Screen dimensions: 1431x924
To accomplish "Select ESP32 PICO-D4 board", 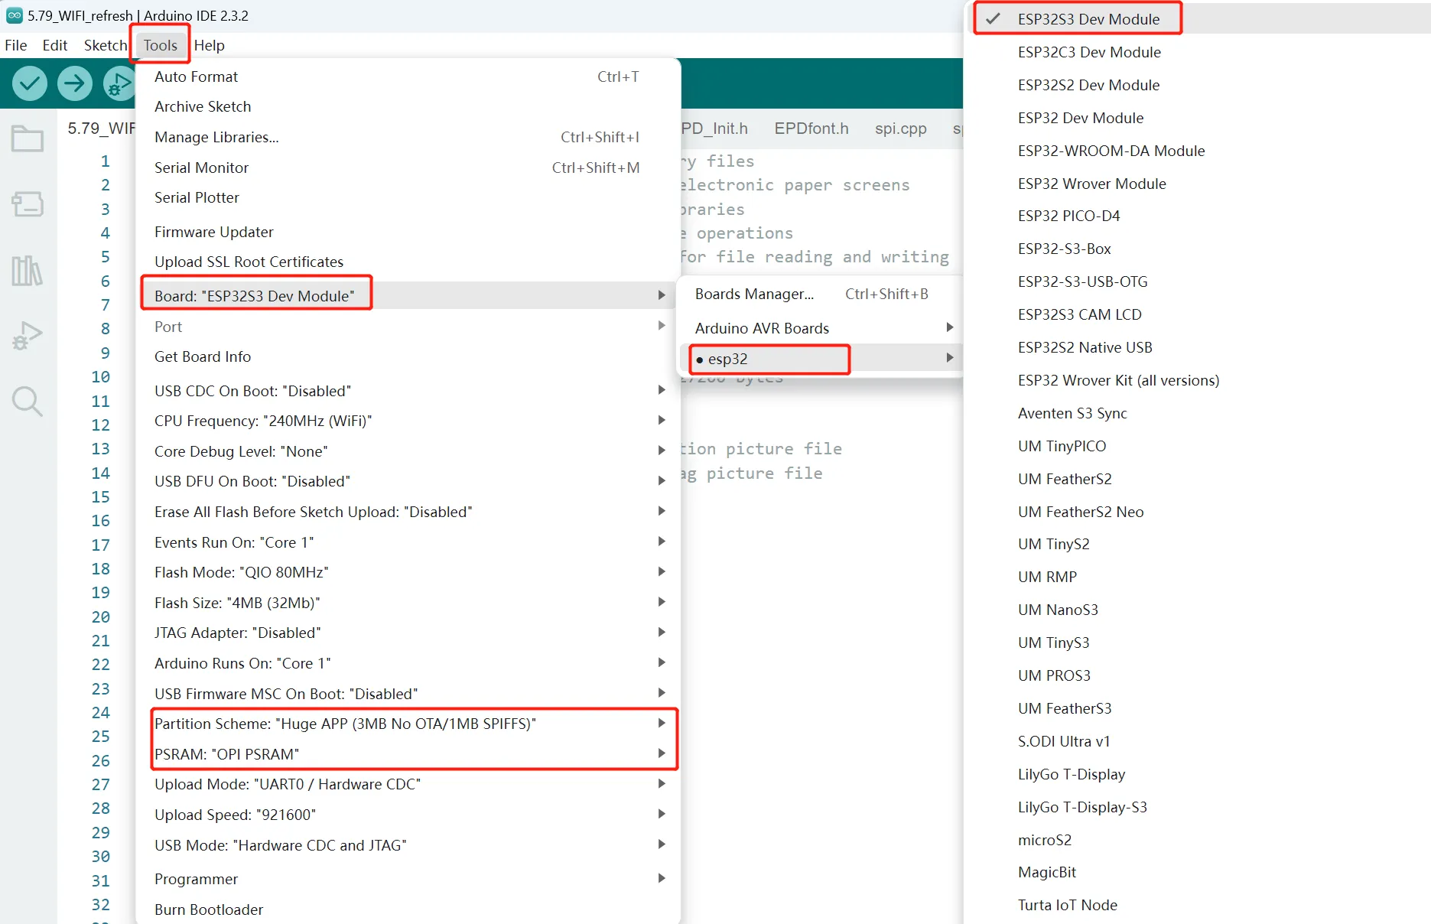I will tap(1197, 216).
